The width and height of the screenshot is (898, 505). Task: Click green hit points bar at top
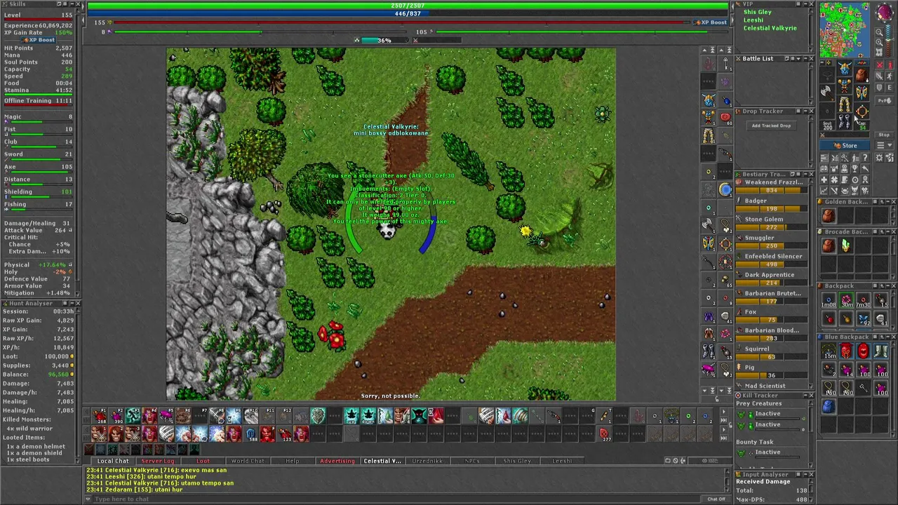408,6
